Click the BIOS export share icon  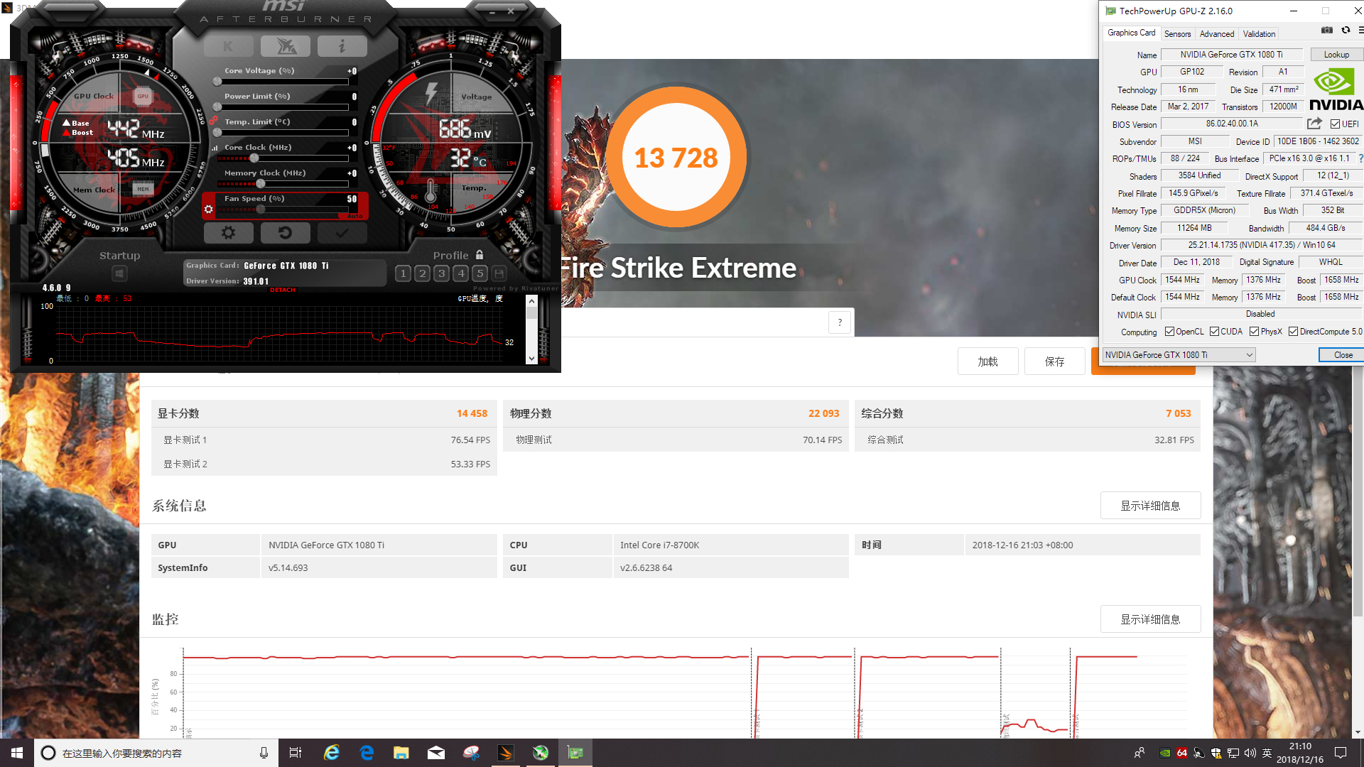1314,124
